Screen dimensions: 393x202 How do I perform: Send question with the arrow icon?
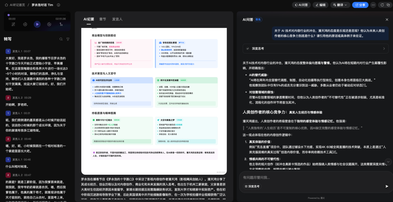click(x=387, y=186)
